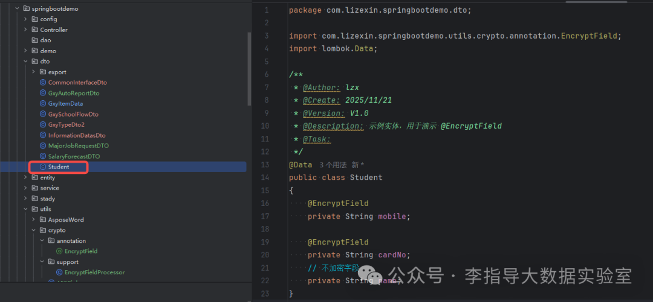
Task: Click the CommonInterfaceDto class icon
Action: 43,82
